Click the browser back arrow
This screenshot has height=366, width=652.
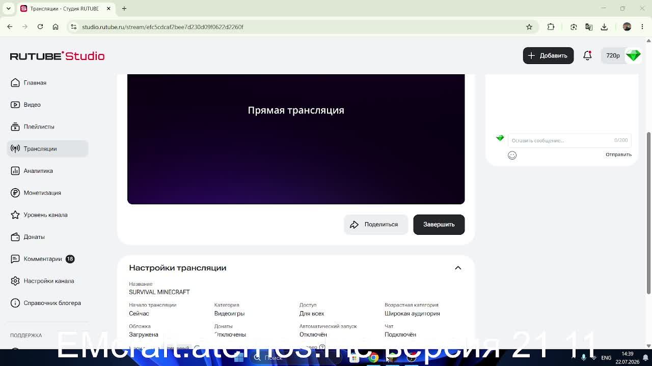pyautogui.click(x=10, y=27)
